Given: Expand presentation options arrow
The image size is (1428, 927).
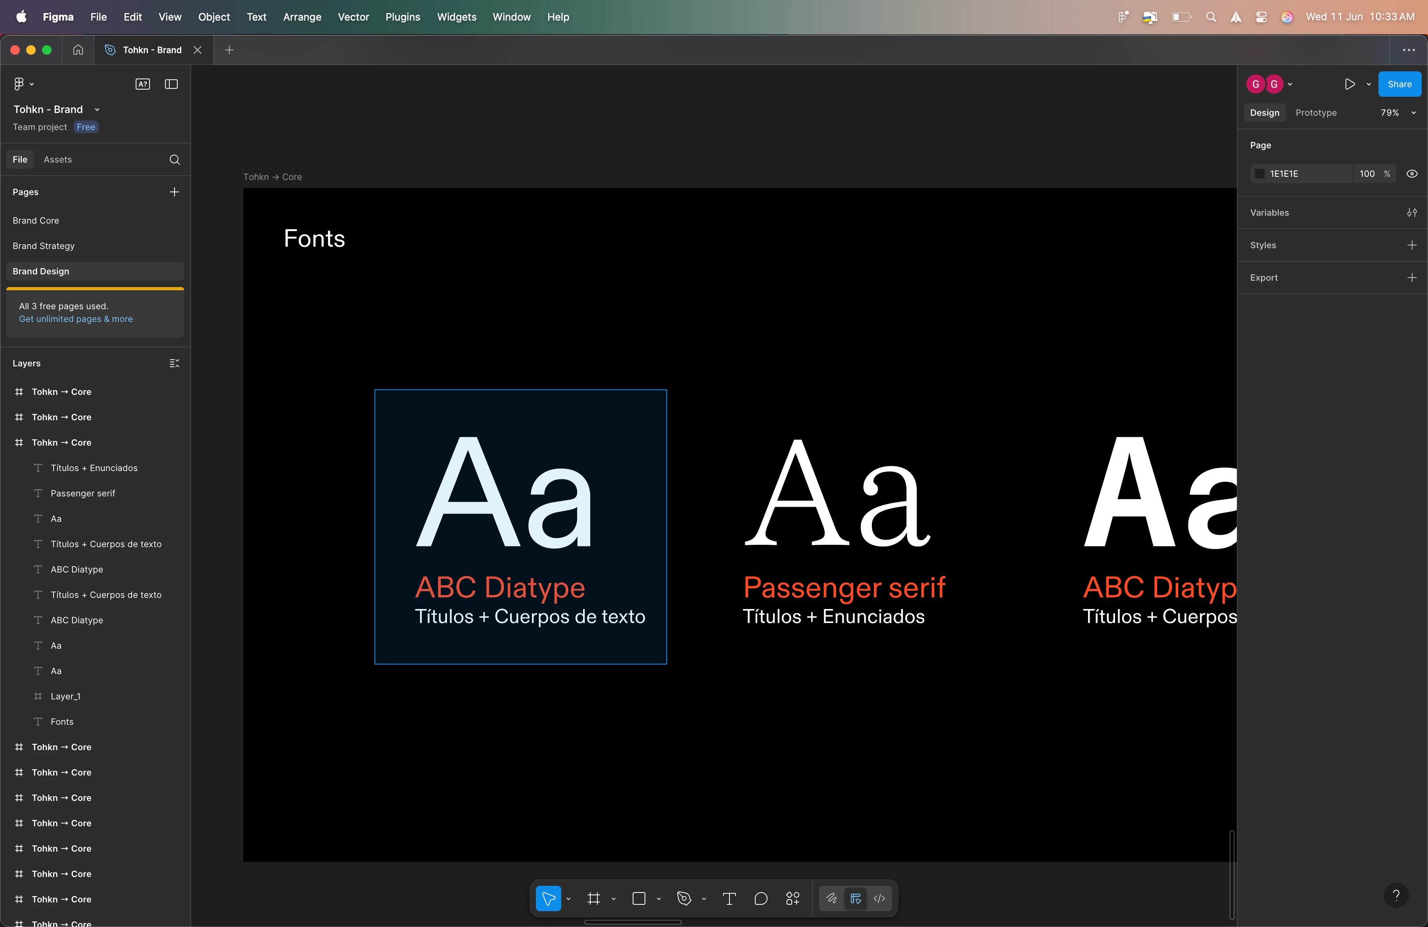Looking at the screenshot, I should click(x=1368, y=84).
